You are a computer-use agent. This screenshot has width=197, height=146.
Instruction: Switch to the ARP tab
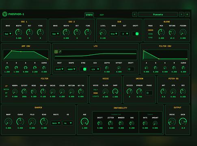[x=102, y=15]
